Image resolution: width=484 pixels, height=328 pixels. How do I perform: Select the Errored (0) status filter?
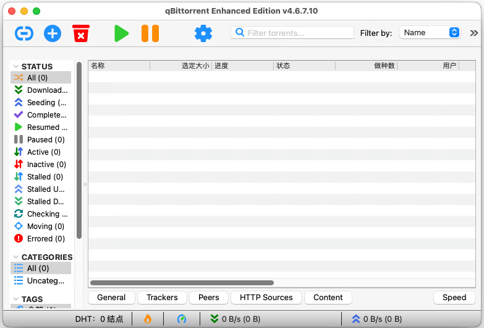41,238
